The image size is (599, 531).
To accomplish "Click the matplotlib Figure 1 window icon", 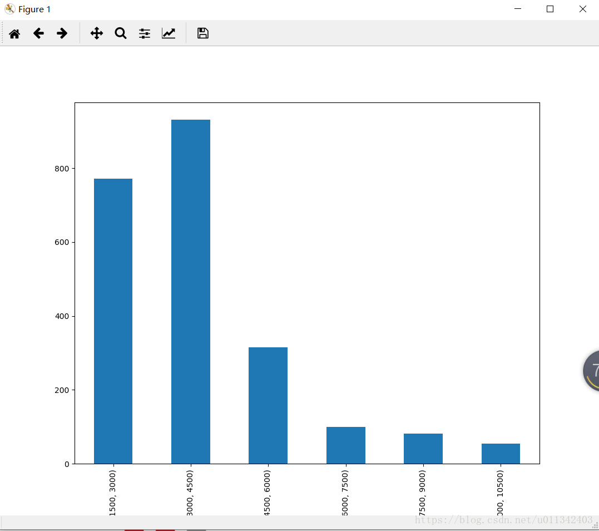I will coord(10,9).
